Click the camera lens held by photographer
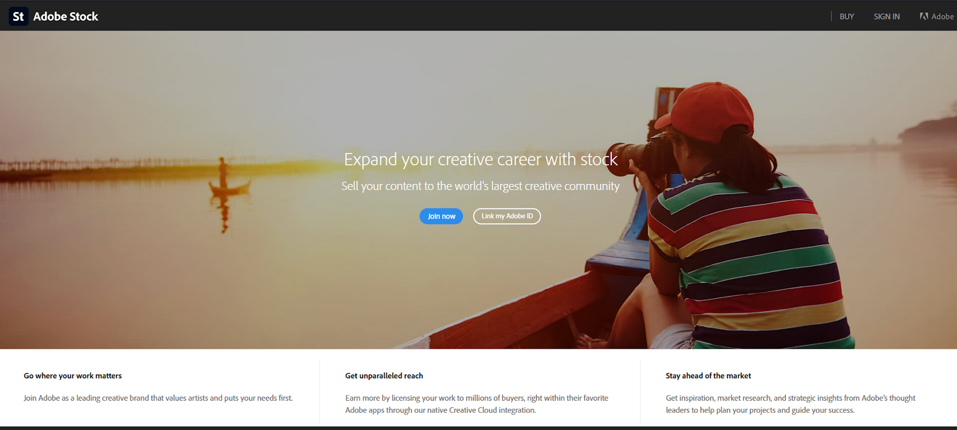 tap(628, 159)
